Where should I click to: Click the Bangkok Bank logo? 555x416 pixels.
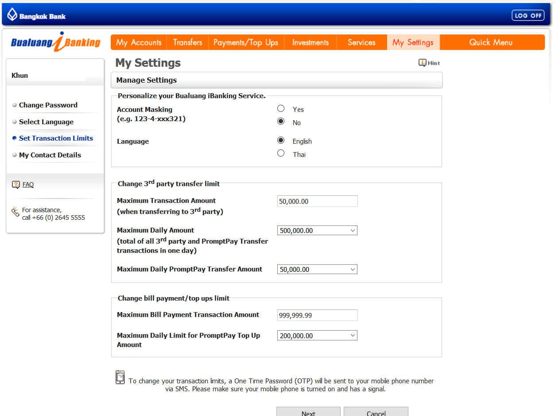[36, 15]
